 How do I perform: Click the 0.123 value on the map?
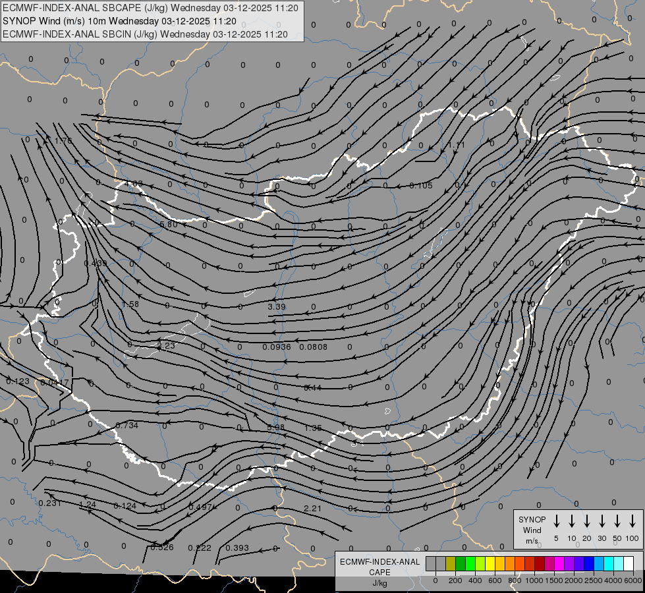click(18, 381)
